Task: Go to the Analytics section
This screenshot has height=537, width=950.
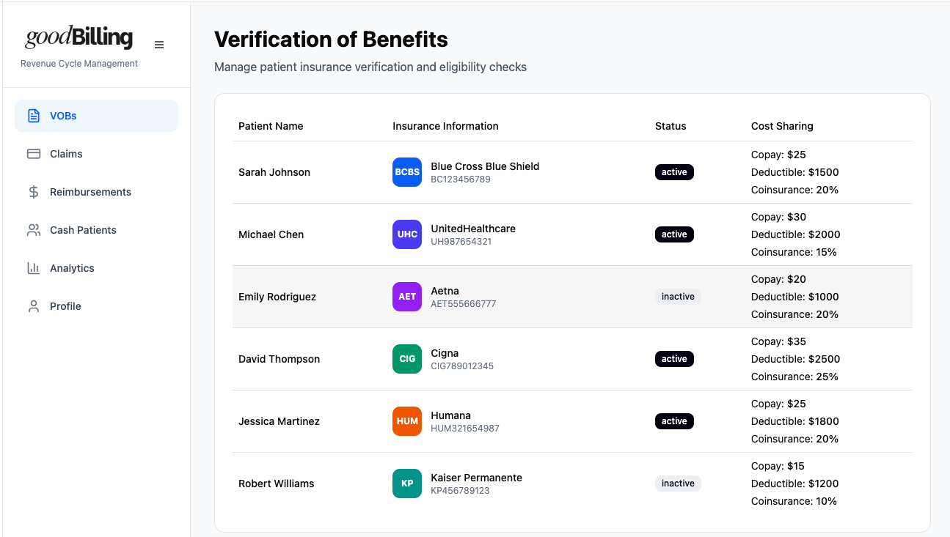Action: pos(72,268)
